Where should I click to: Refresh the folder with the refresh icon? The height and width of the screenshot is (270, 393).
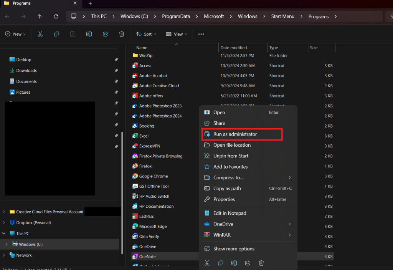tap(56, 16)
